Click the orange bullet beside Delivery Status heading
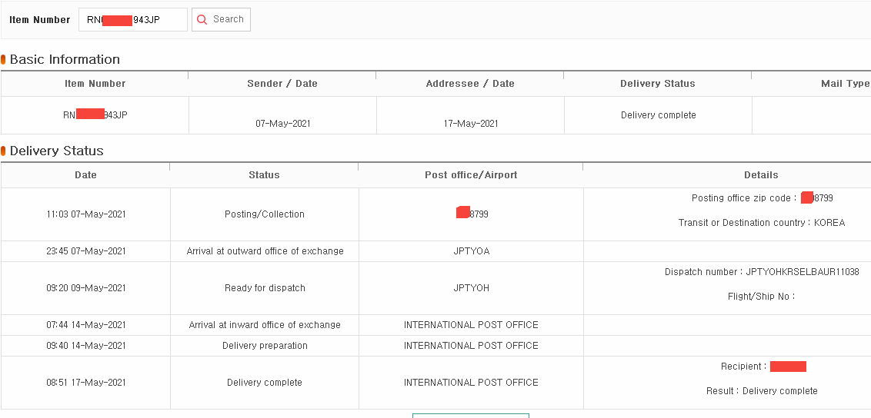Viewport: 871px width, 418px height. click(x=3, y=151)
